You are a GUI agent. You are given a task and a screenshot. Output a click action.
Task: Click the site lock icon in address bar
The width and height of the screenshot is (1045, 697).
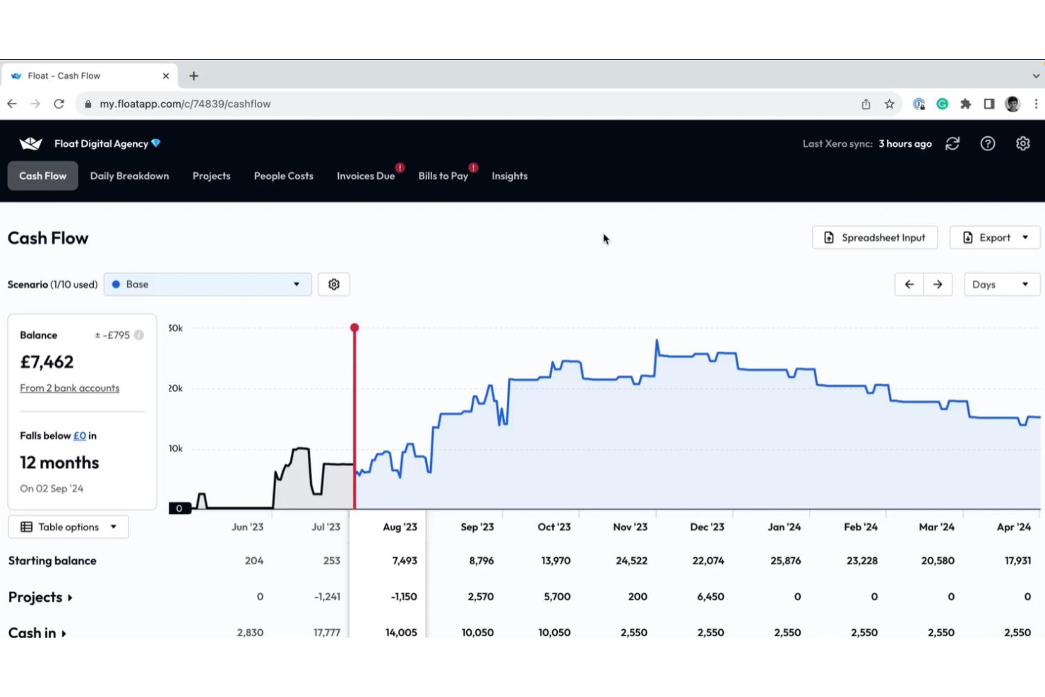tap(88, 104)
